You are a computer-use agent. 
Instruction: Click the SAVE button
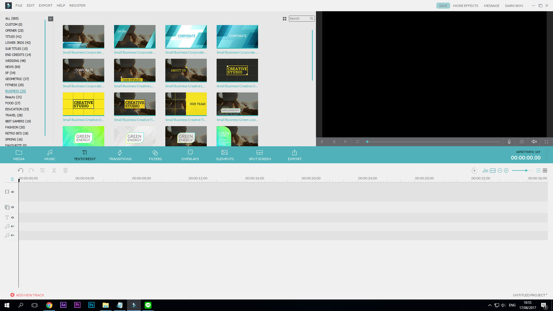pos(443,6)
